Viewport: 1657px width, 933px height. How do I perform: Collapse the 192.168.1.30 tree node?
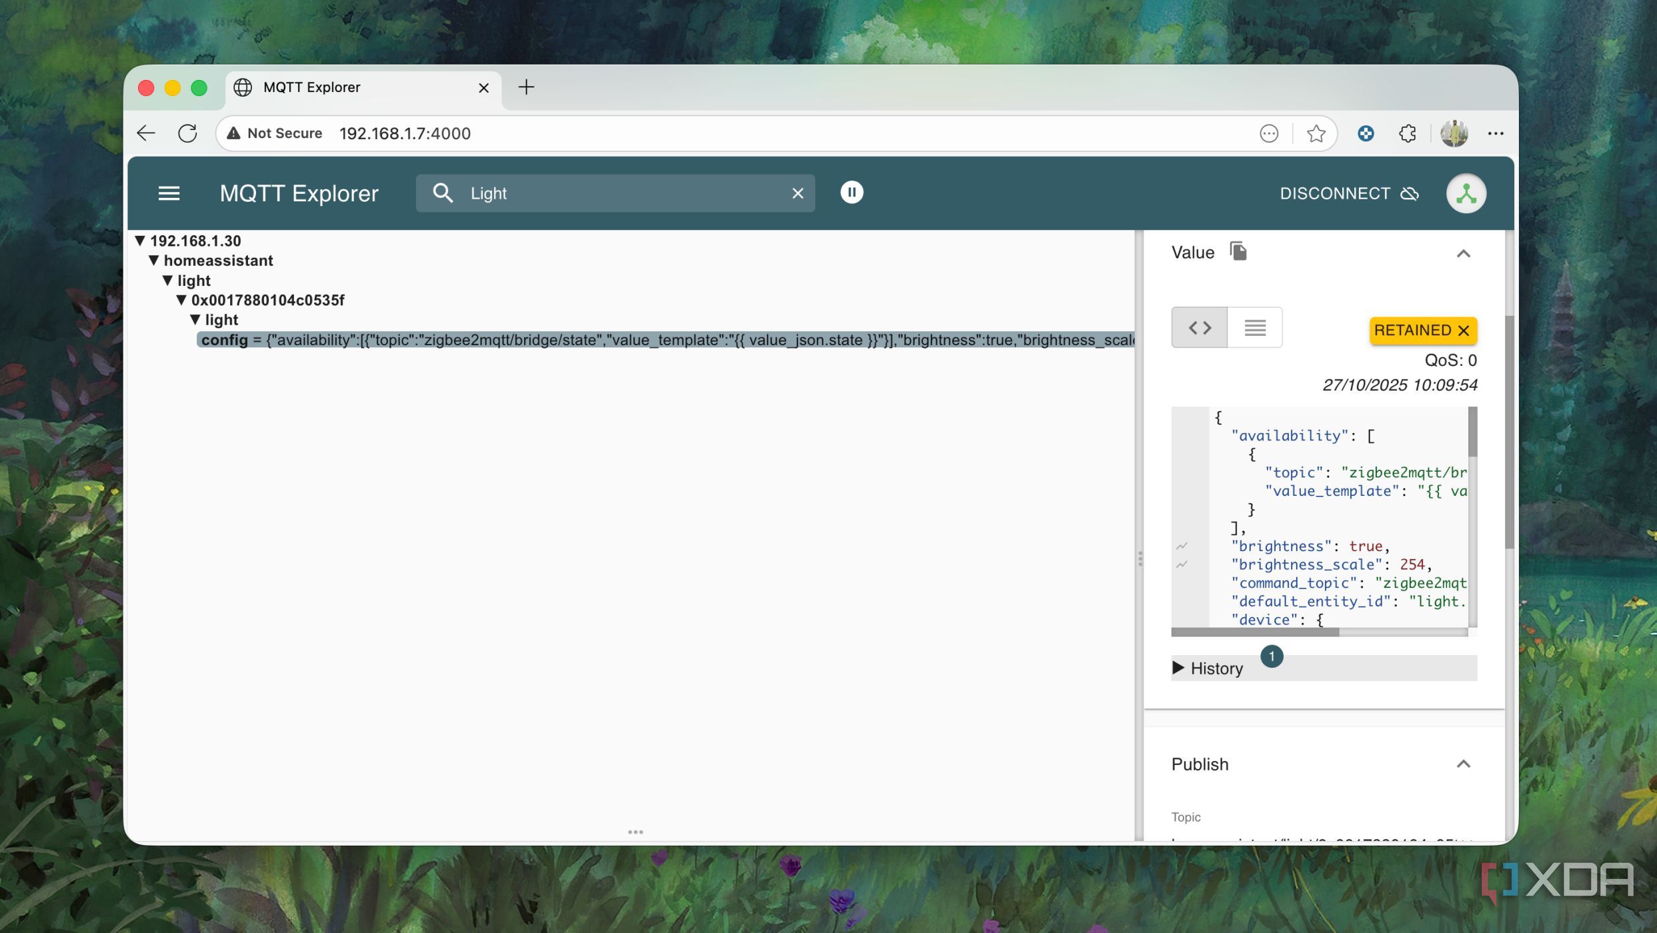tap(140, 241)
